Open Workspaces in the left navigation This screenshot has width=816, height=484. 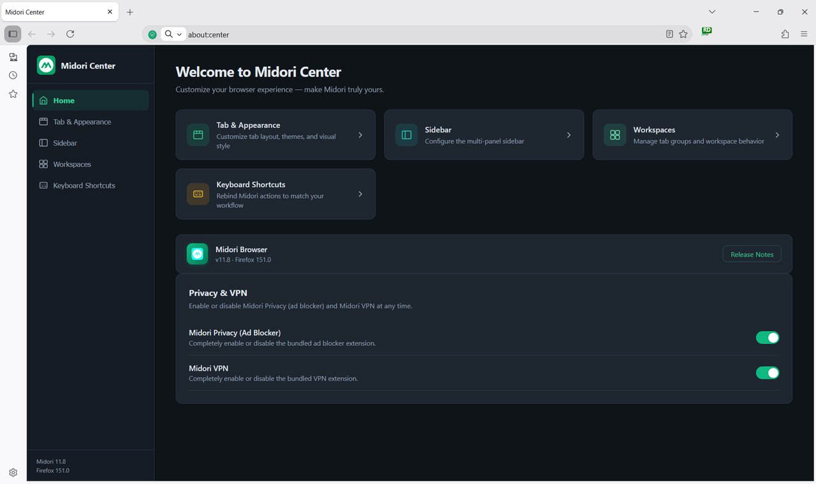91,164
